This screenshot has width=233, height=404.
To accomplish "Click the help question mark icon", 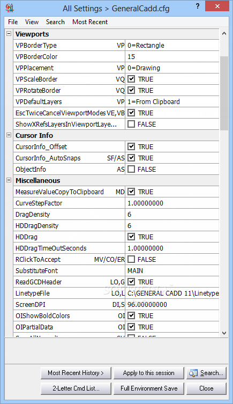I will tap(198, 6).
